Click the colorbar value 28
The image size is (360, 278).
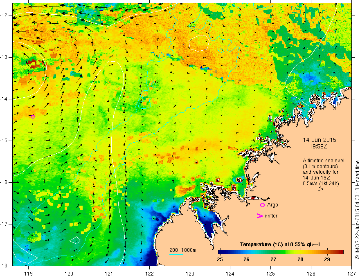[300, 260]
